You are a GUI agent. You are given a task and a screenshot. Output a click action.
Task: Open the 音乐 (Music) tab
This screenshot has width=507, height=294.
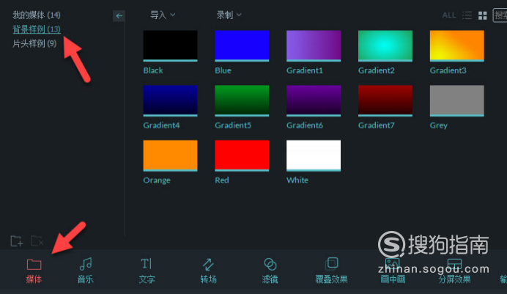point(86,271)
